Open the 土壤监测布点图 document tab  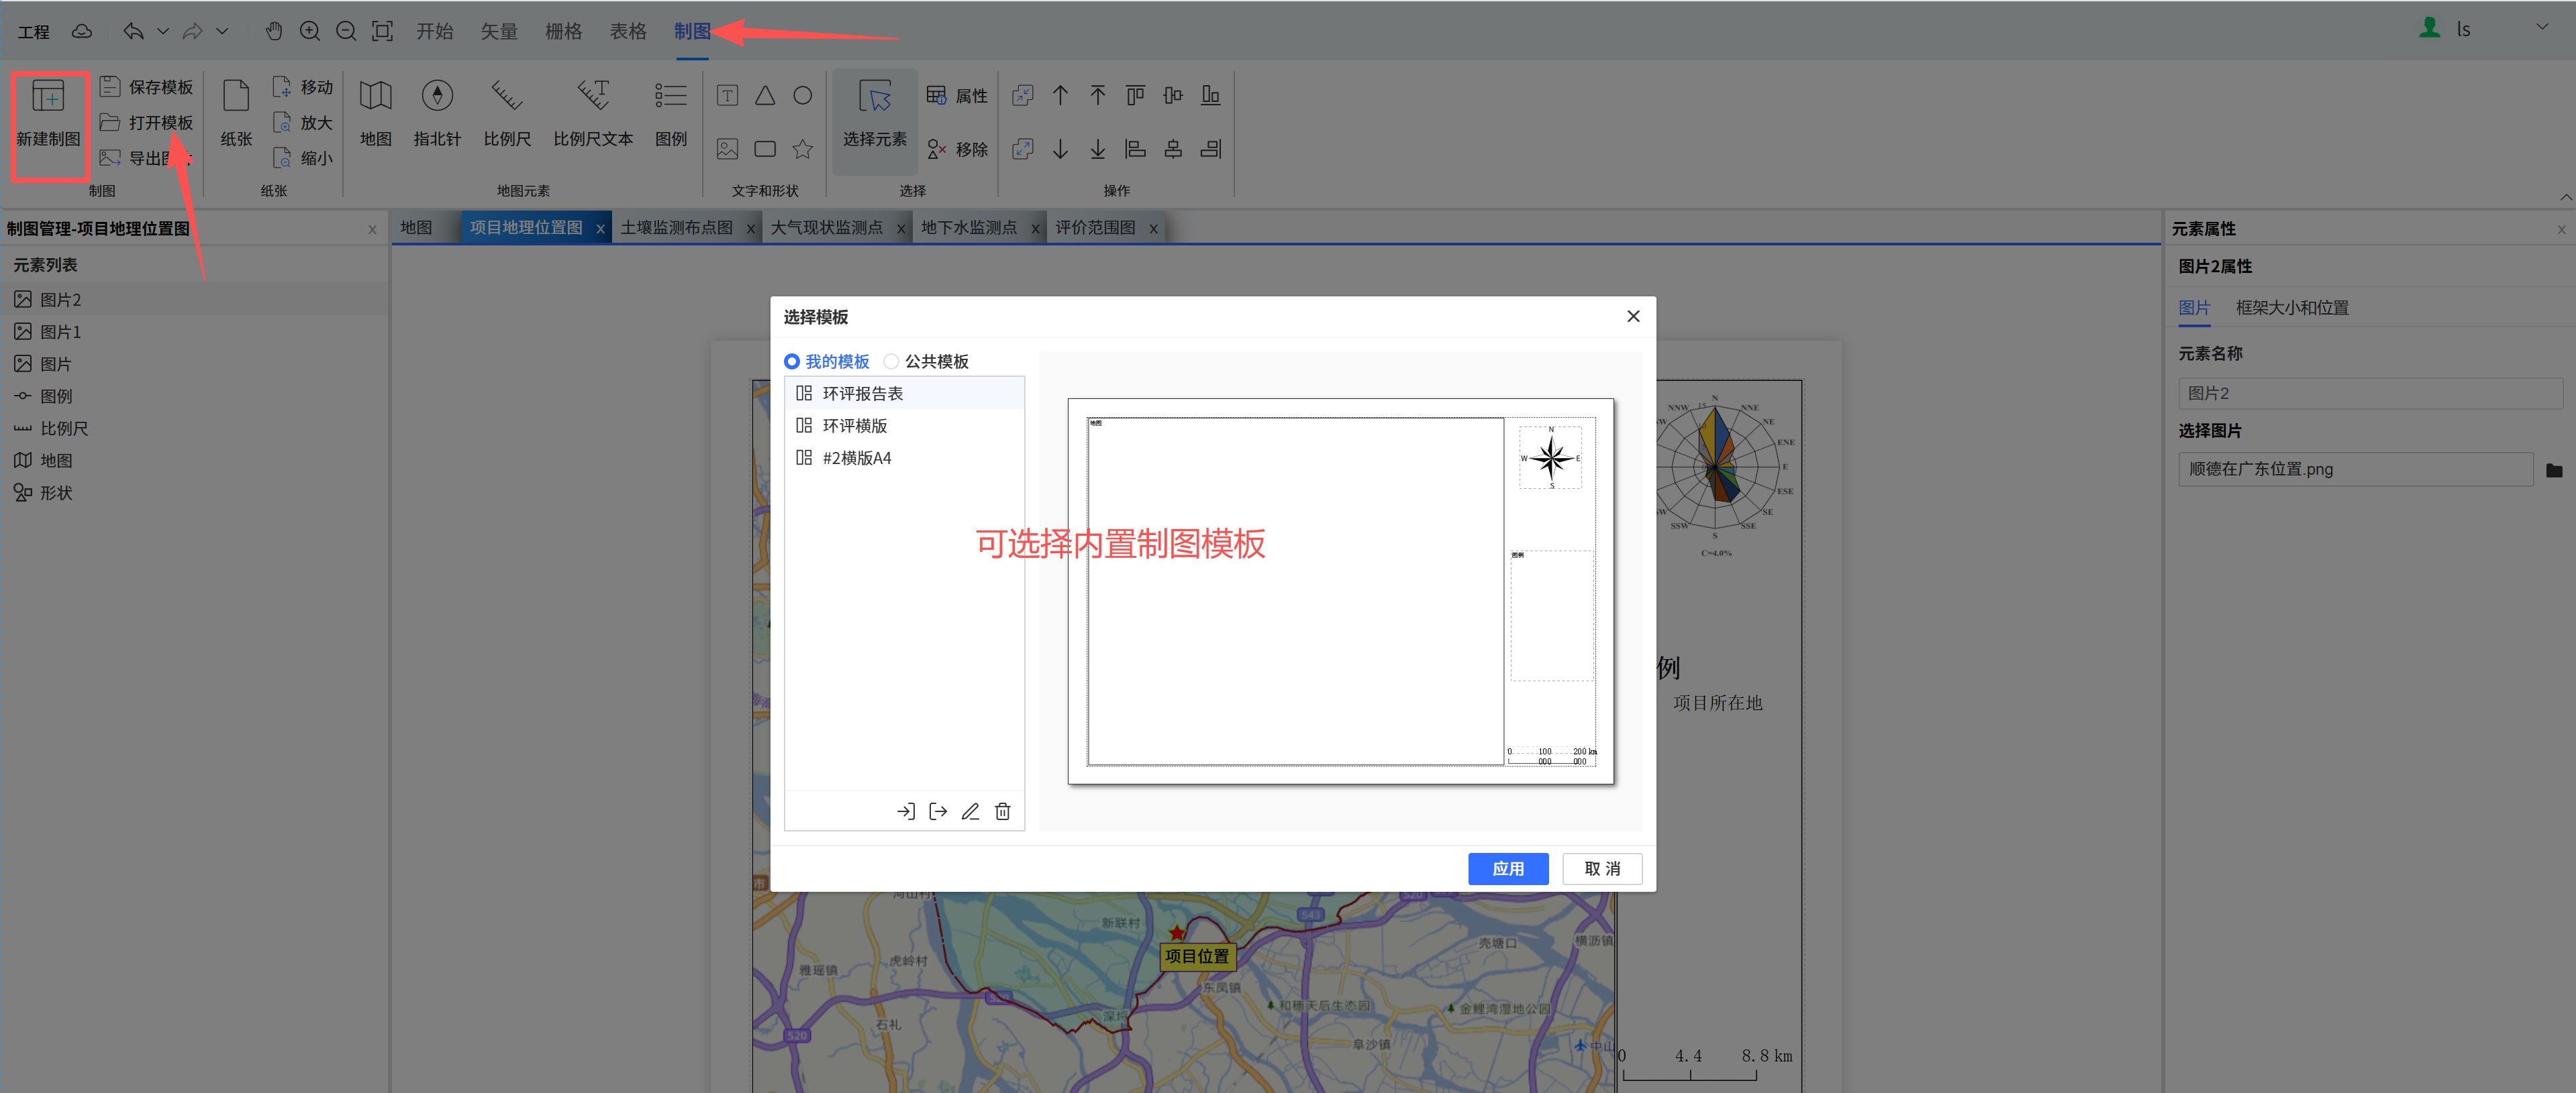677,228
